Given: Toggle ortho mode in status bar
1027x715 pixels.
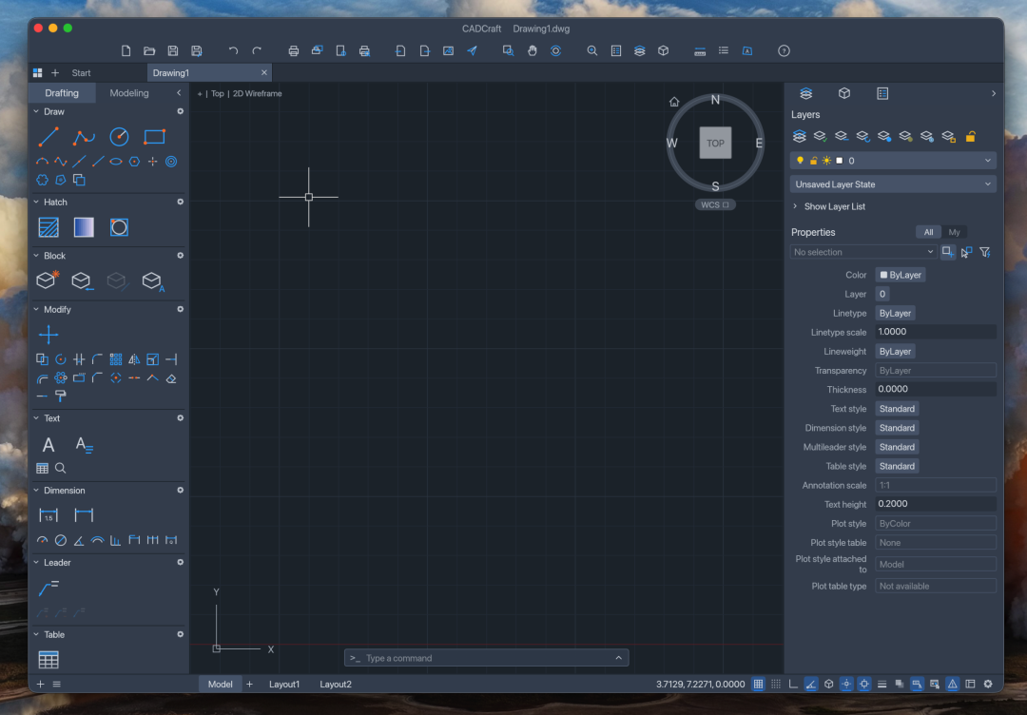Looking at the screenshot, I should (793, 685).
